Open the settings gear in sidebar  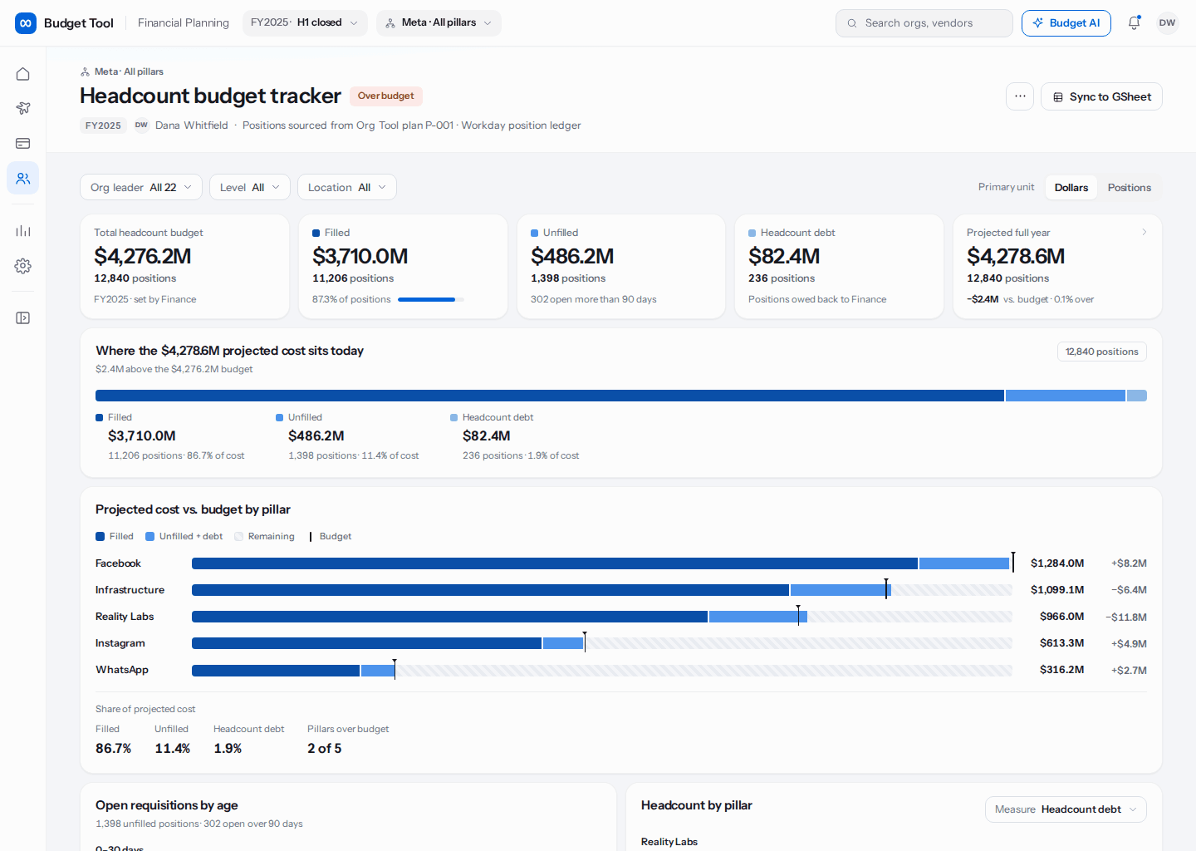pyautogui.click(x=23, y=266)
